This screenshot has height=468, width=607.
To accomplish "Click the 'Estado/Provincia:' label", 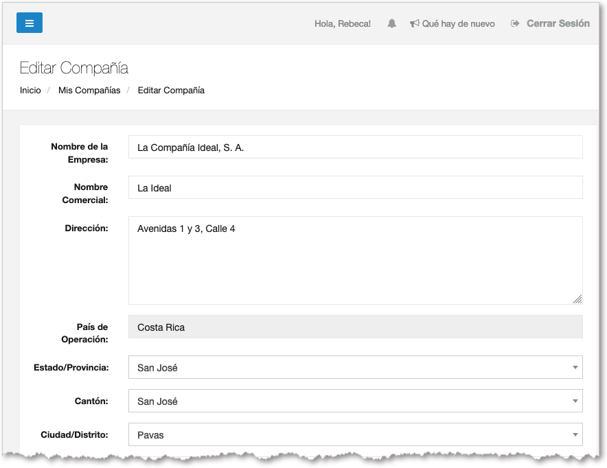I will [71, 367].
